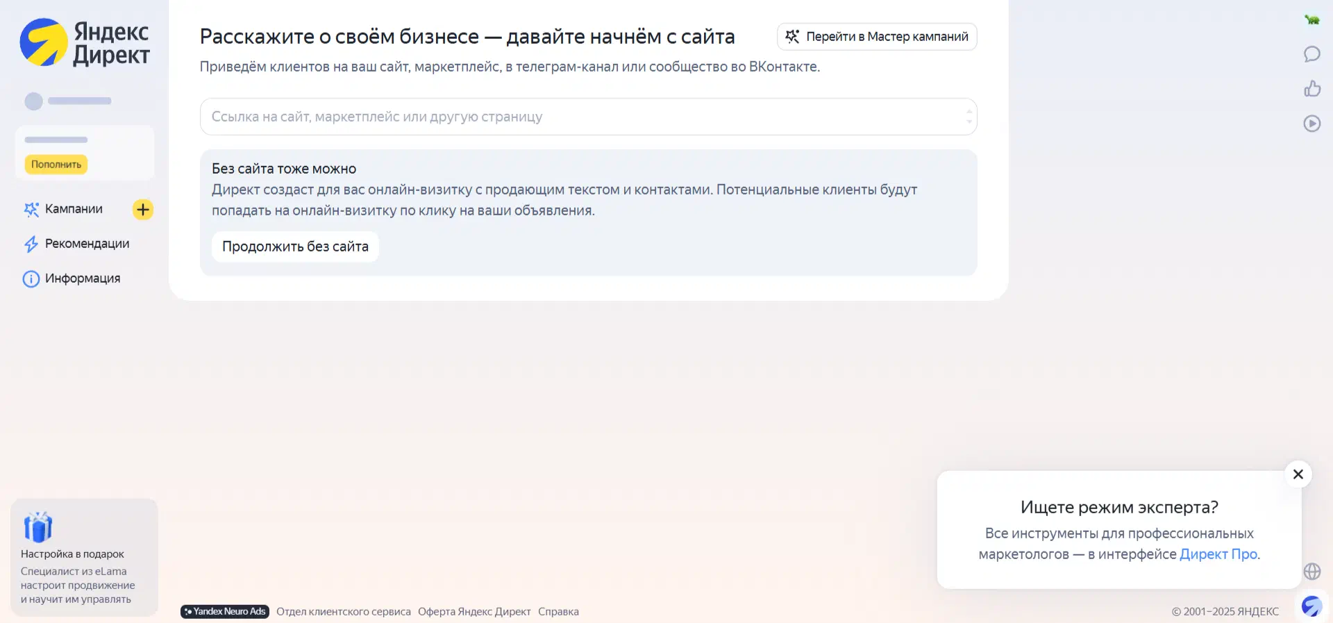Click the gift box icon in promo card

point(37,527)
